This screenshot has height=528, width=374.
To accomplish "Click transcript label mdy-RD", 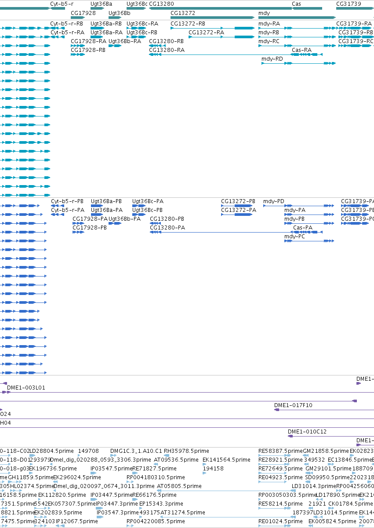I will pyautogui.click(x=272, y=58).
